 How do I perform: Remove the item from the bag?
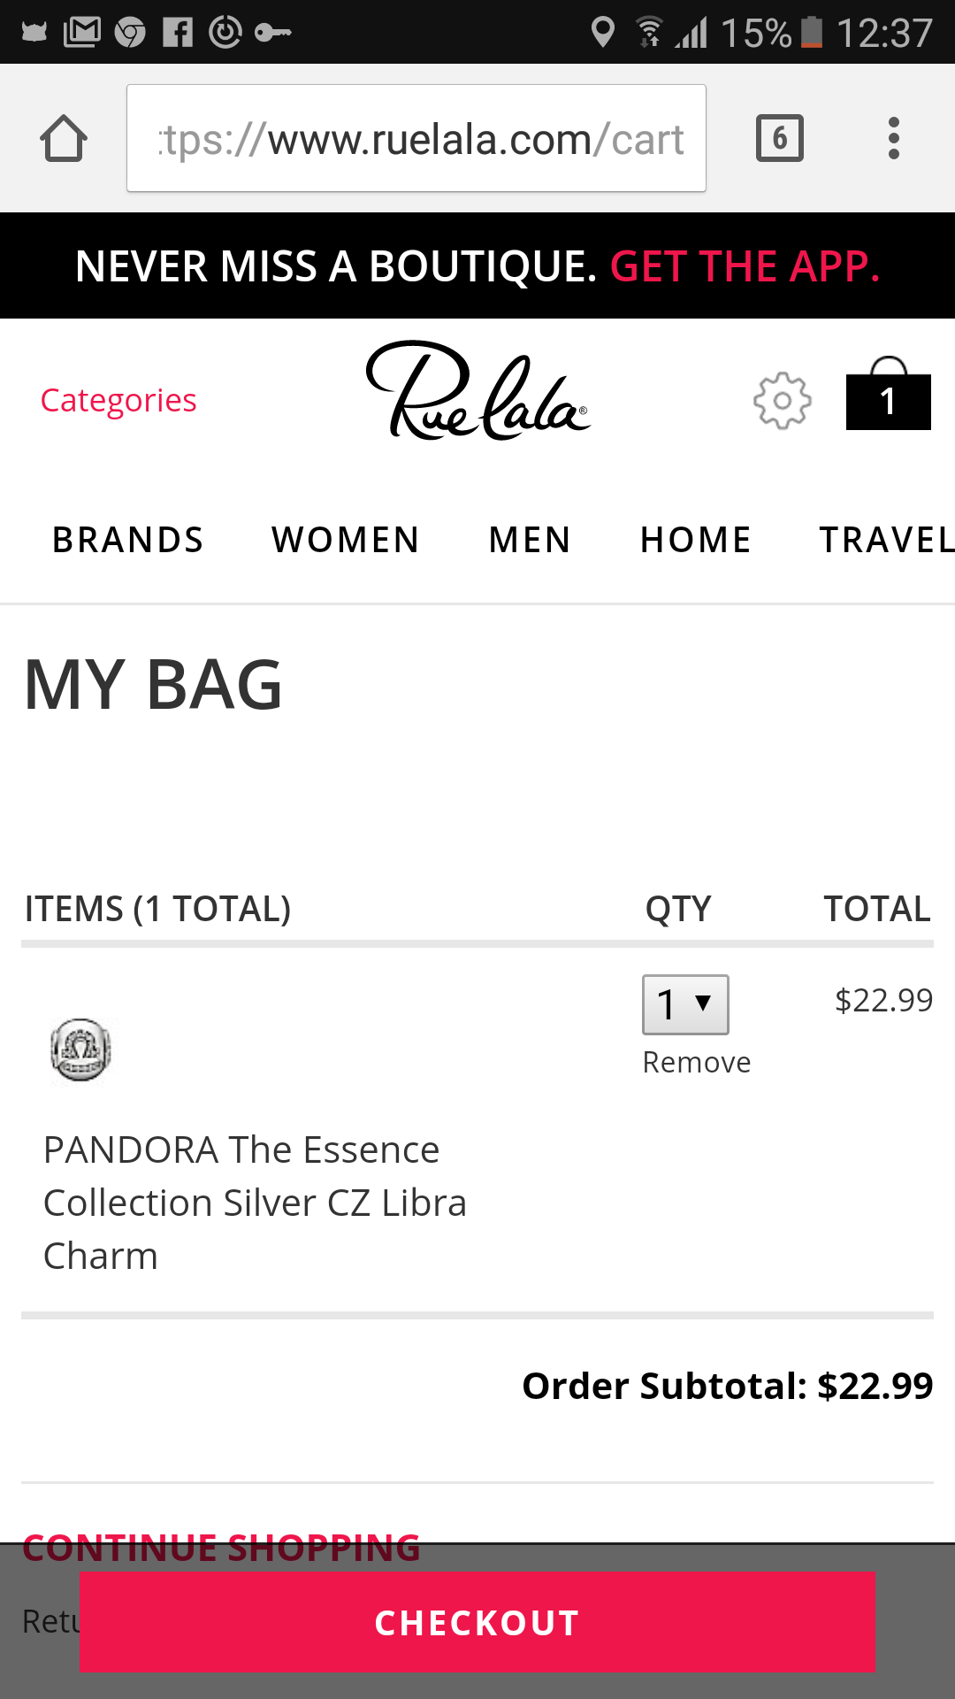(697, 1062)
